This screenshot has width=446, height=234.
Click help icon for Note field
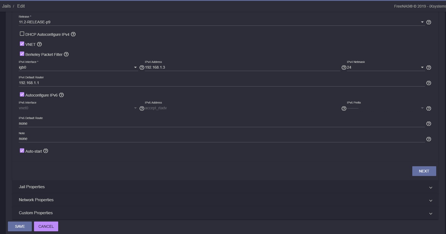(429, 139)
